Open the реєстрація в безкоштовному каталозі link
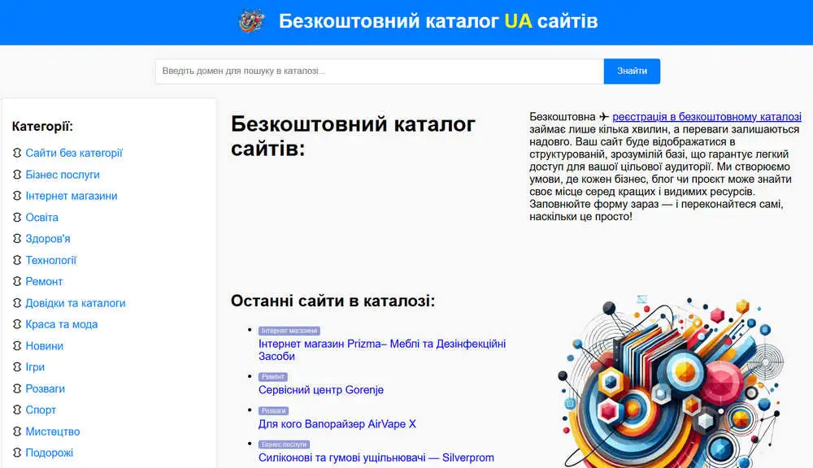Screen dimensions: 813x468 click(x=706, y=117)
